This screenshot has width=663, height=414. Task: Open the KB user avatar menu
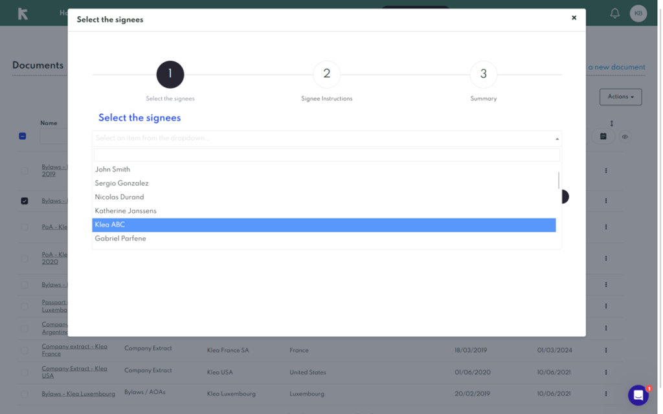(x=638, y=14)
